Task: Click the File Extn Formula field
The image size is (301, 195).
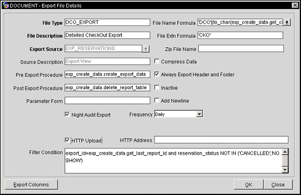Action: tap(240, 35)
